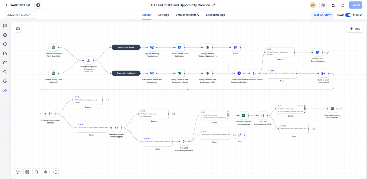
Task: Open the Is Appointment Already Booked? condition node
Action: (50, 114)
